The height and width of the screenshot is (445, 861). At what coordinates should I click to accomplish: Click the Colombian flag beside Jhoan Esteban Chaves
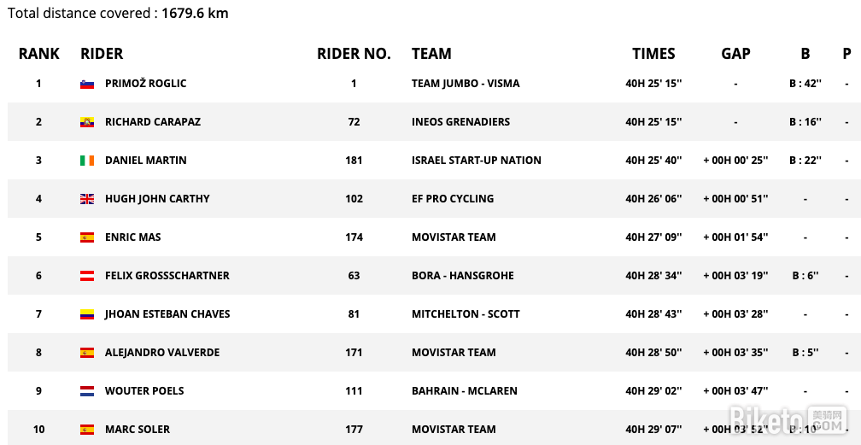[x=87, y=314]
